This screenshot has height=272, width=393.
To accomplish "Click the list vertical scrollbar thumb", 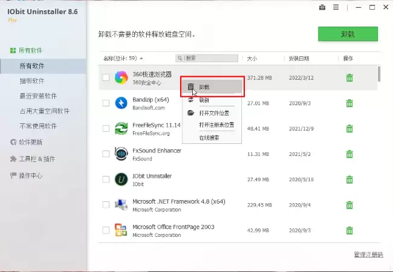I will point(379,74).
